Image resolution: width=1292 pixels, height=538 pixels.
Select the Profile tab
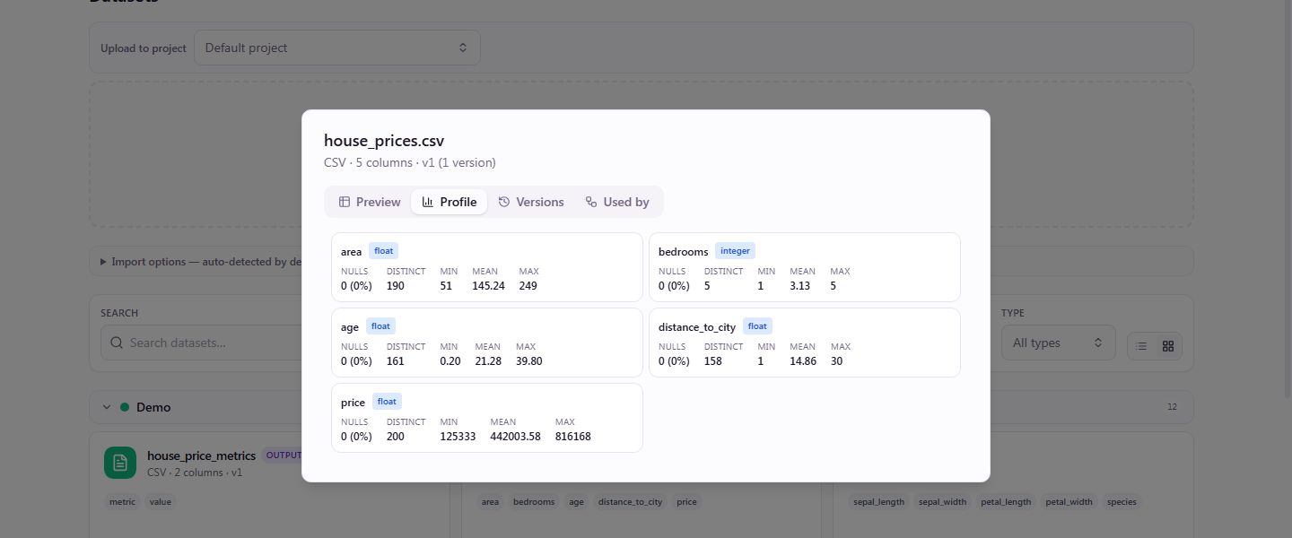(x=450, y=202)
